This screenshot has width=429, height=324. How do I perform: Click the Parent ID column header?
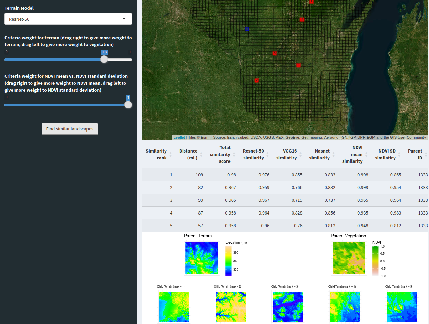click(x=415, y=154)
